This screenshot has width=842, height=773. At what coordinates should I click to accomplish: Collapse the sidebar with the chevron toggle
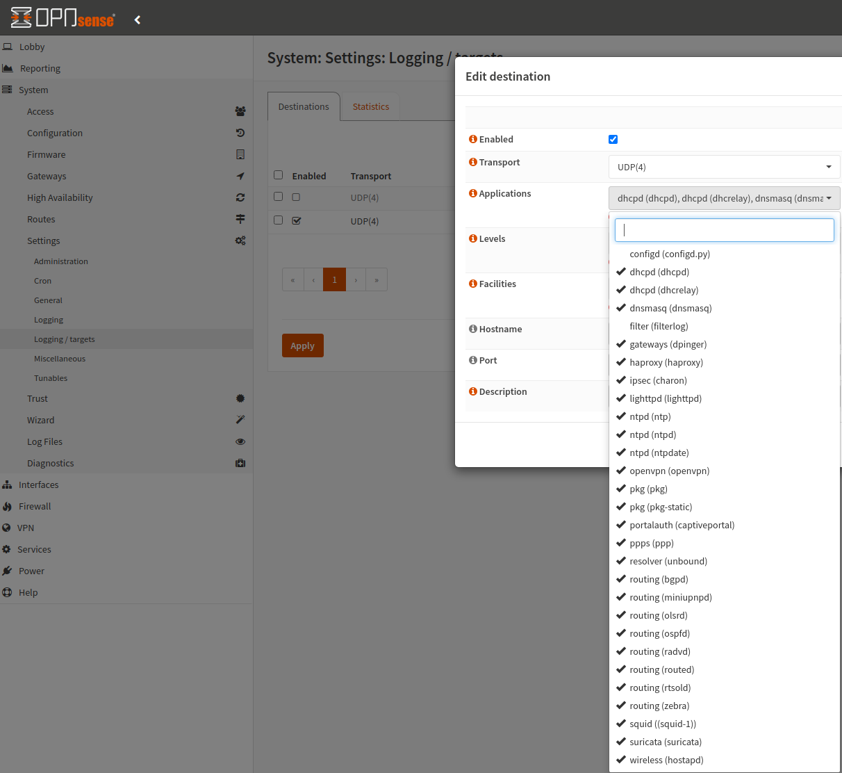coord(138,19)
